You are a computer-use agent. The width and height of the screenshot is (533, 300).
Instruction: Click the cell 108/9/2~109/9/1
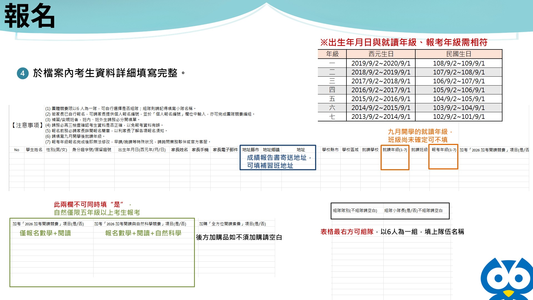459,63
